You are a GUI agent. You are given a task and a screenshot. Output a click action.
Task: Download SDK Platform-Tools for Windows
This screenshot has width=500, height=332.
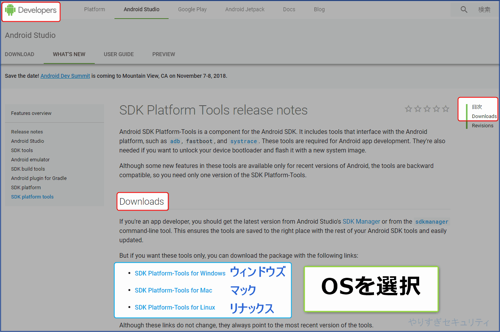click(x=180, y=273)
